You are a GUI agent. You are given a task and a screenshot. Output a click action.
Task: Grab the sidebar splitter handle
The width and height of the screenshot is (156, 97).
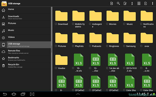pos(52,49)
